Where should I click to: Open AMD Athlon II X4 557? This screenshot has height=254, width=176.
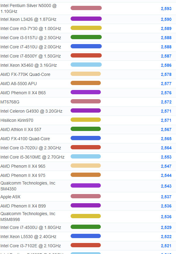pyautogui.click(x=21, y=129)
